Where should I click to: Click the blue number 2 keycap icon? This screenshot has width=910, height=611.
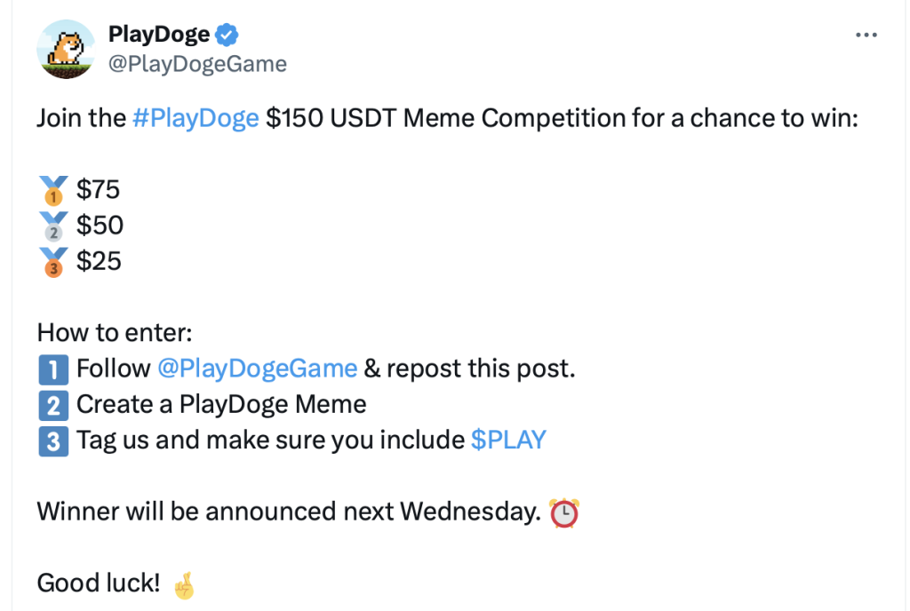tap(53, 406)
